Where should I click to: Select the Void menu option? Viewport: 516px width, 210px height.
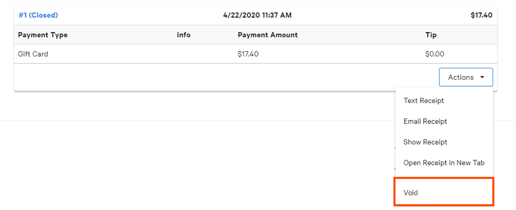tap(410, 193)
